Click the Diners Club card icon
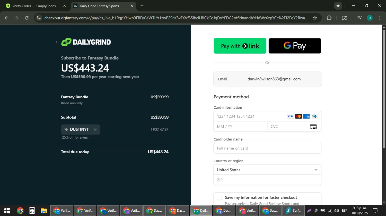The image size is (386, 216). click(x=314, y=116)
